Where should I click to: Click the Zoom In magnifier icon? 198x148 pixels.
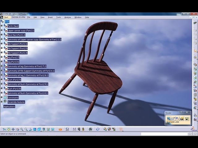(x=22, y=129)
